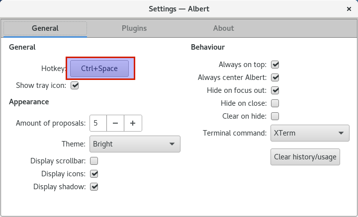
Task: Open the Theme dropdown showing Bright
Action: [135, 144]
